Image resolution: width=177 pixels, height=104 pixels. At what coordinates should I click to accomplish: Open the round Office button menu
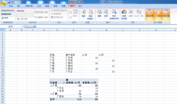tap(3, 3)
